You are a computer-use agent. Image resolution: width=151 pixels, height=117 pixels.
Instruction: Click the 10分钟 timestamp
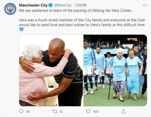click(x=81, y=5)
